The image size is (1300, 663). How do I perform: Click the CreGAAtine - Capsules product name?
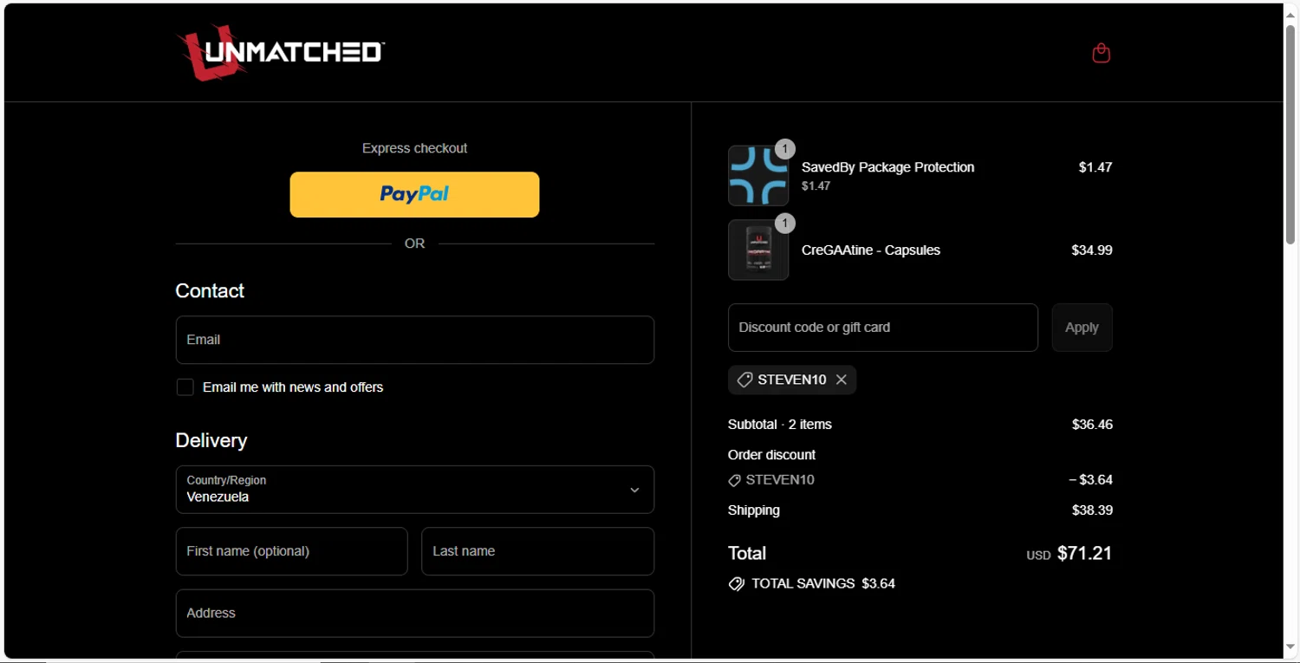coord(871,250)
